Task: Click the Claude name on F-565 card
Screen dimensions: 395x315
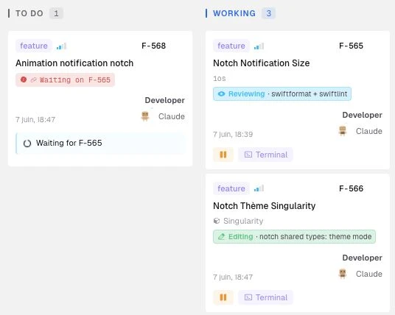Action: pos(369,131)
